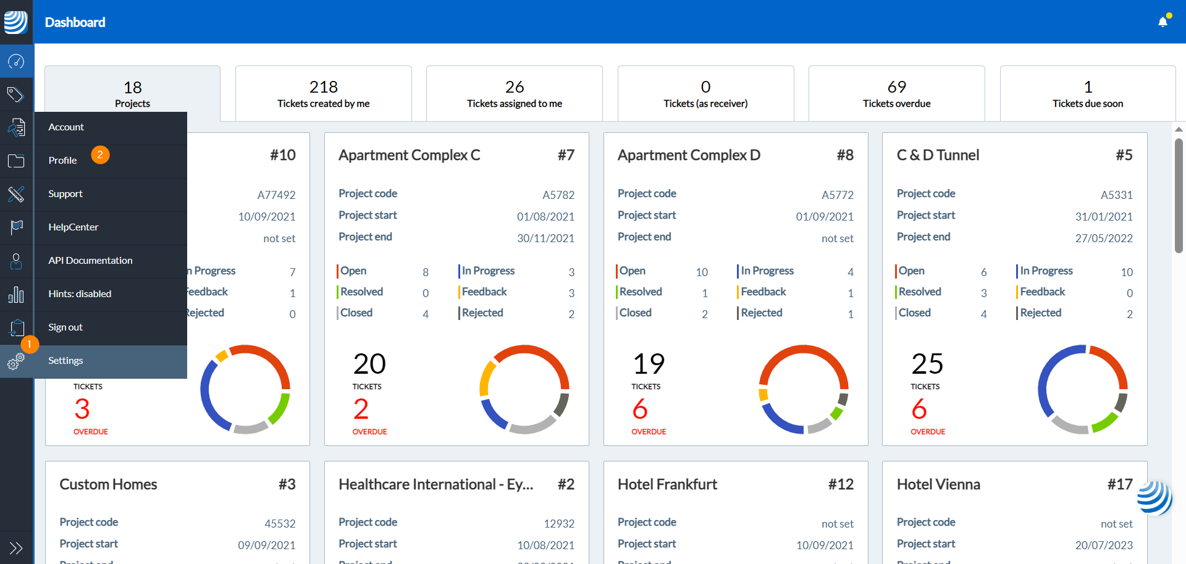Click the dashboard speedometer sidebar icon
1186x564 pixels.
(x=16, y=61)
